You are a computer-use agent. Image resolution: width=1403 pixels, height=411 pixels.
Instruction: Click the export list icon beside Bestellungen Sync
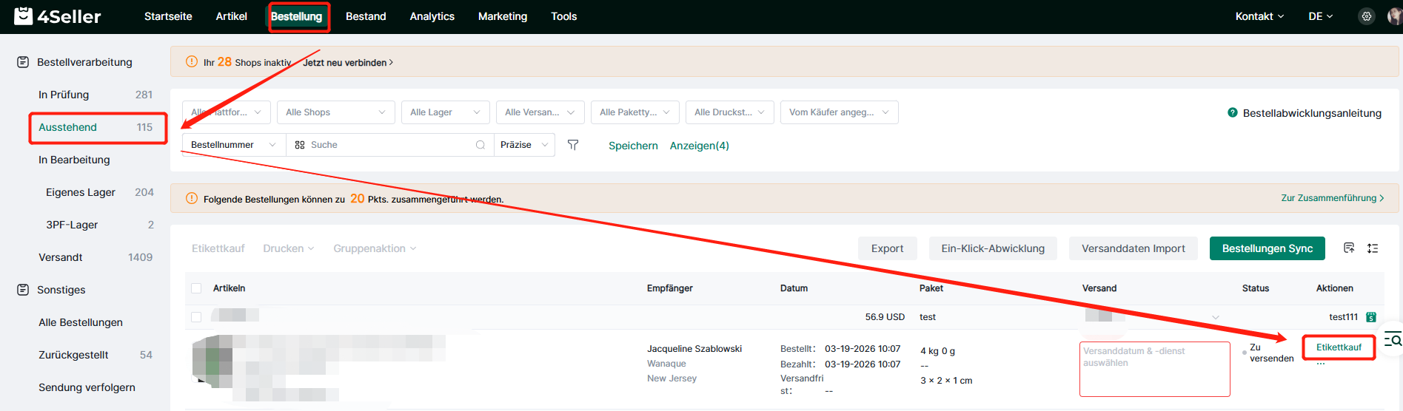1349,248
